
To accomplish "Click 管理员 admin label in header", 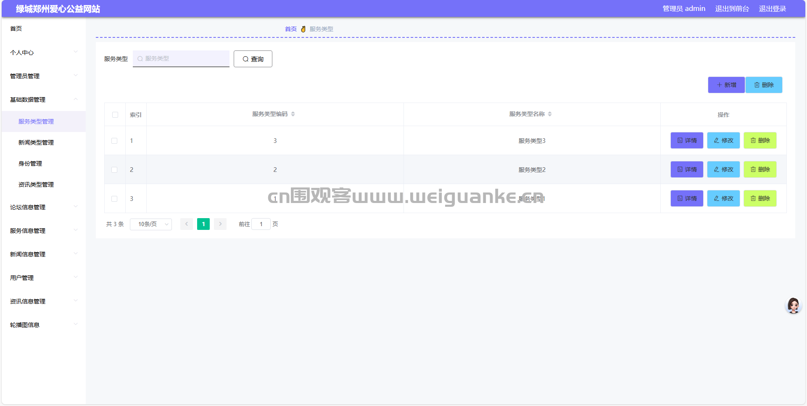I will coord(684,8).
